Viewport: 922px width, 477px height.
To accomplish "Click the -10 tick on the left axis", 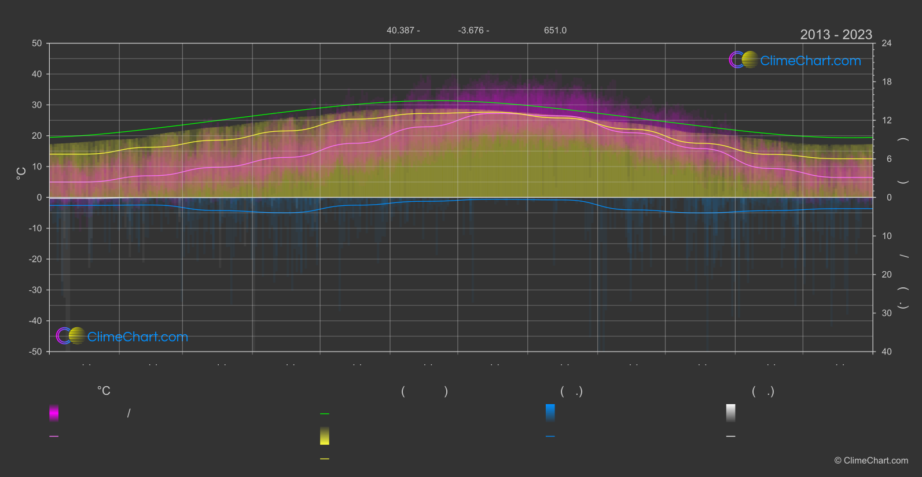I will [35, 228].
